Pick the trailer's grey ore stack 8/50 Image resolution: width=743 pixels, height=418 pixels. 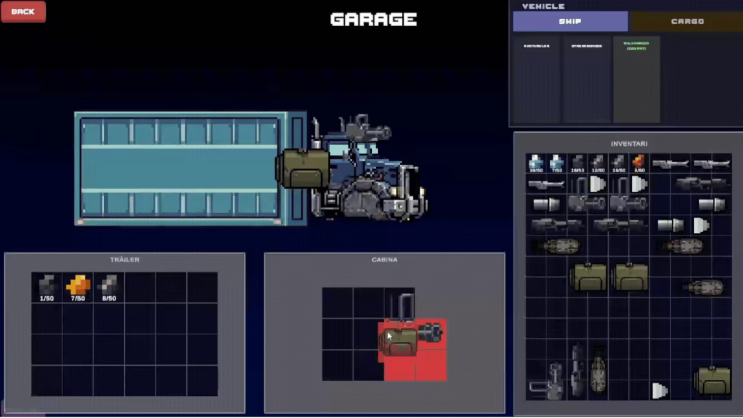[x=109, y=287]
